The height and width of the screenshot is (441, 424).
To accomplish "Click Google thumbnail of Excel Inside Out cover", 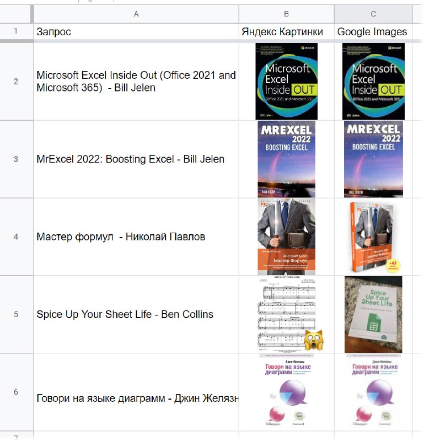I will 373,81.
